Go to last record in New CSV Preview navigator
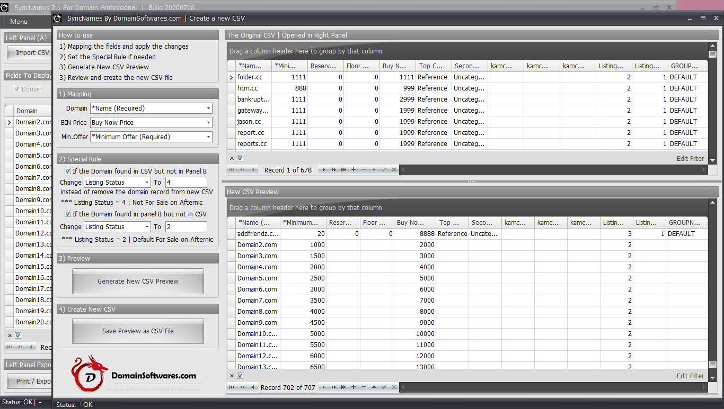This screenshot has width=724, height=409. [x=344, y=387]
